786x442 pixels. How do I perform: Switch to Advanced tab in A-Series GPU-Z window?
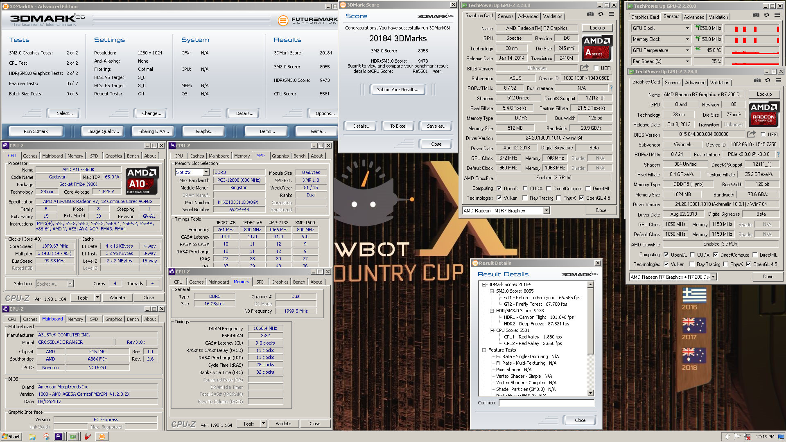click(x=528, y=16)
